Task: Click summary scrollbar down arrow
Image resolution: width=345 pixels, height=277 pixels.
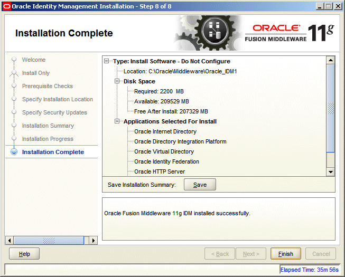Action: click(x=331, y=172)
